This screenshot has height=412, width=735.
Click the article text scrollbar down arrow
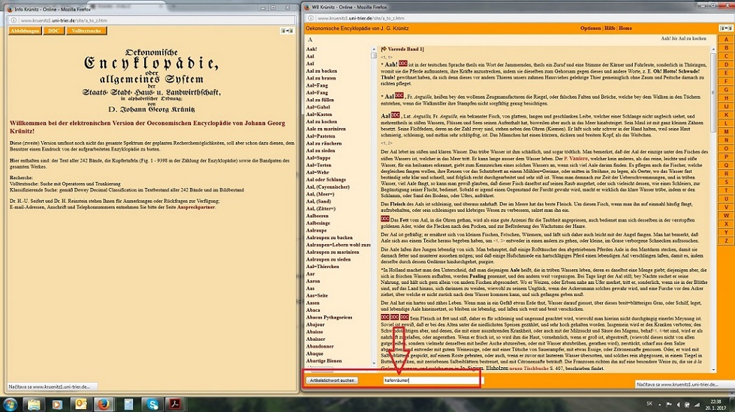[713, 369]
